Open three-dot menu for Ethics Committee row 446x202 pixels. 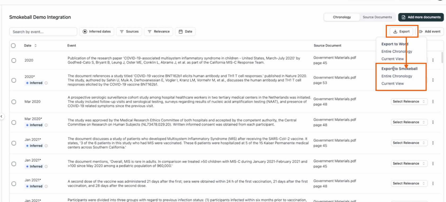click(x=433, y=122)
